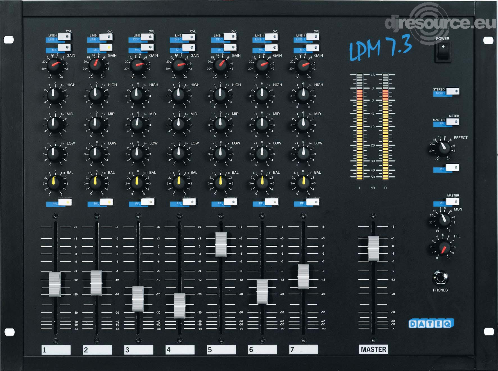
Task: Click the PHONES headphone jack
Action: [x=440, y=278]
